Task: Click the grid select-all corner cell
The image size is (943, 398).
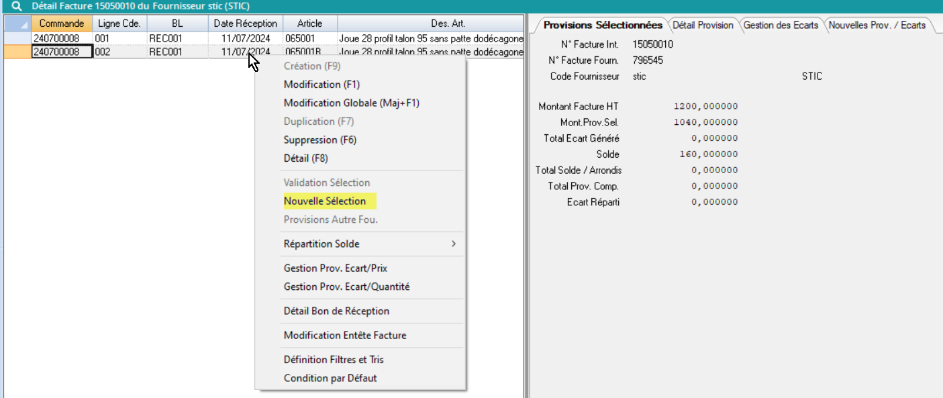Action: [17, 23]
